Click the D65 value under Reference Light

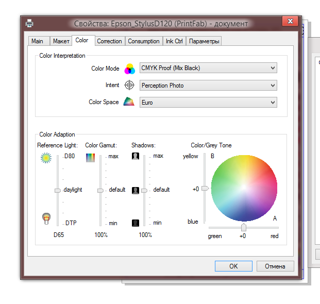tap(59, 235)
